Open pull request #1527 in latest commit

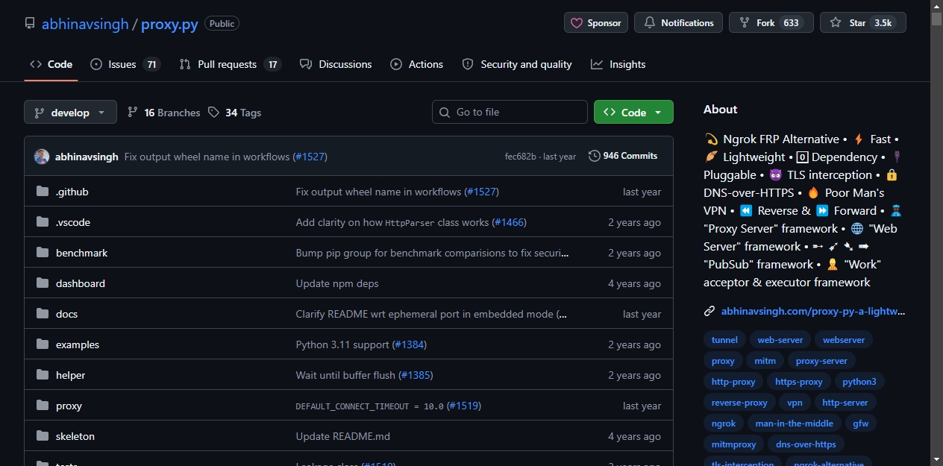tap(310, 157)
